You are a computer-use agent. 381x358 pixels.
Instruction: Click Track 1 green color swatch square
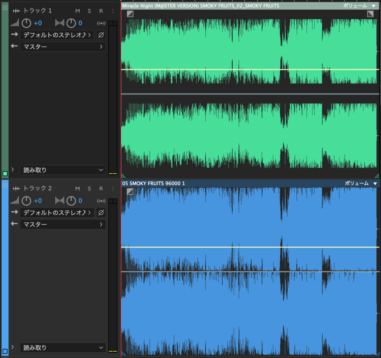point(5,173)
